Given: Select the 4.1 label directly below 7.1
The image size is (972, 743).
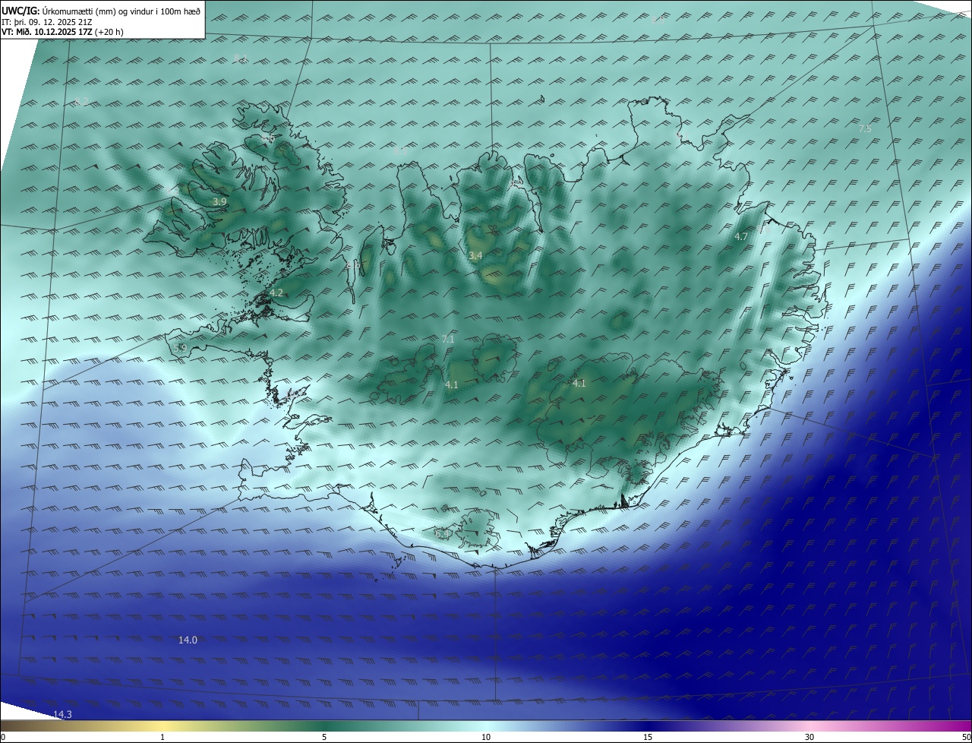Looking at the screenshot, I should (452, 384).
